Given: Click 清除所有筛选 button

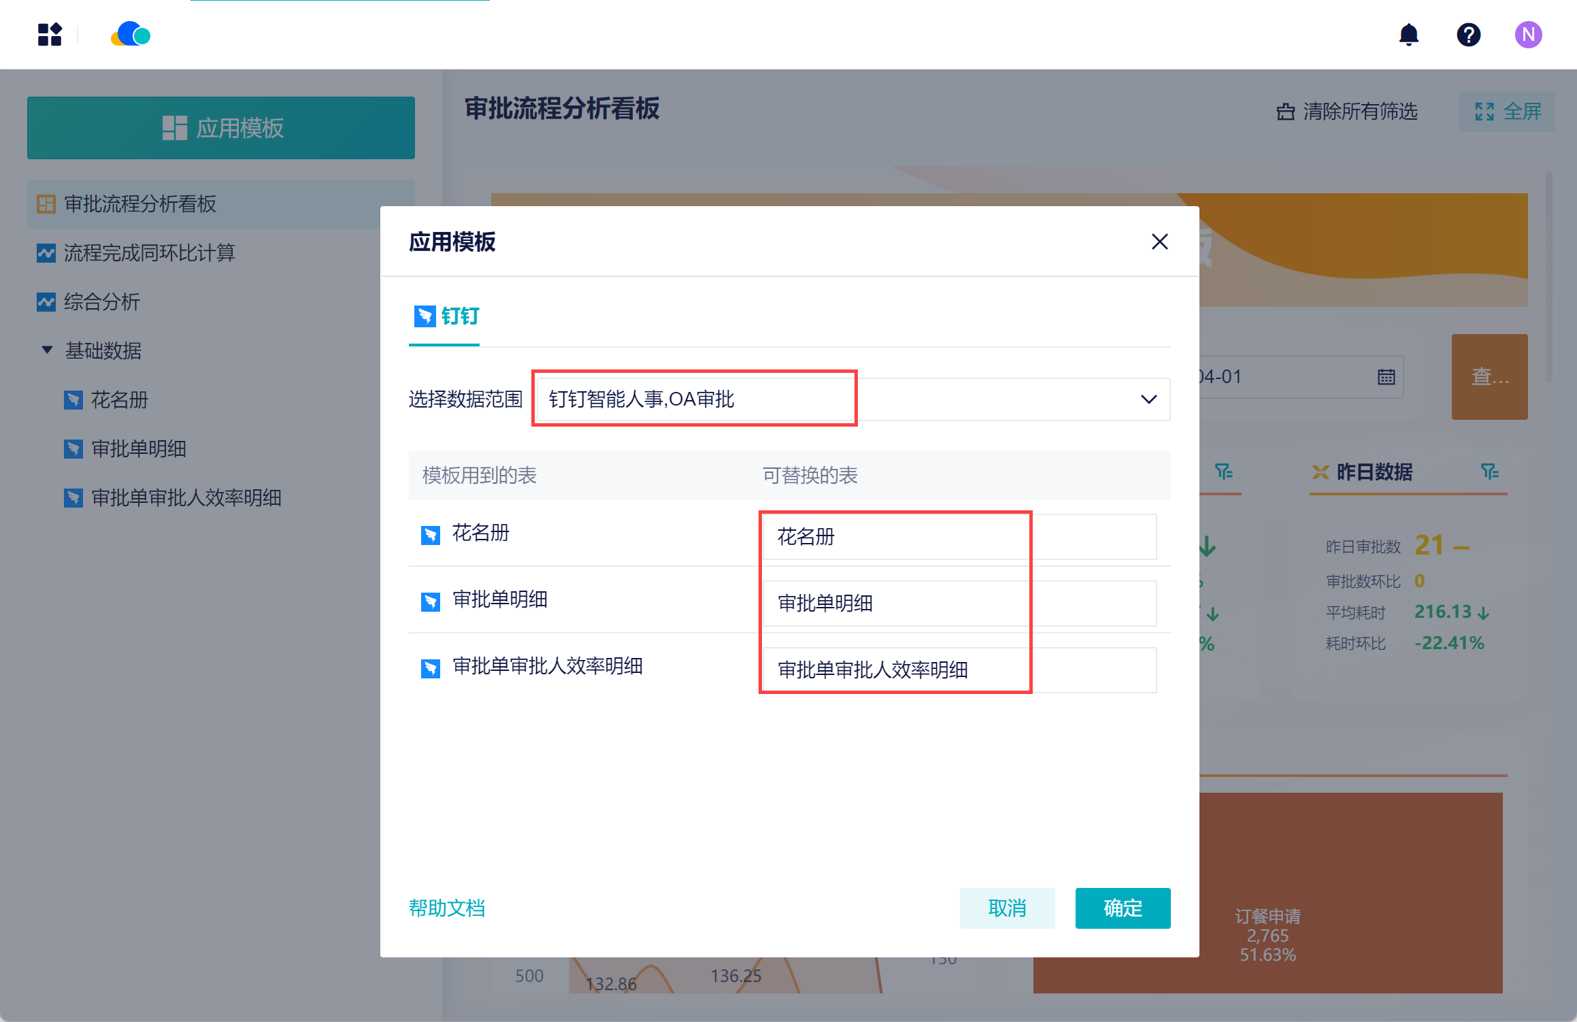Looking at the screenshot, I should tap(1346, 112).
